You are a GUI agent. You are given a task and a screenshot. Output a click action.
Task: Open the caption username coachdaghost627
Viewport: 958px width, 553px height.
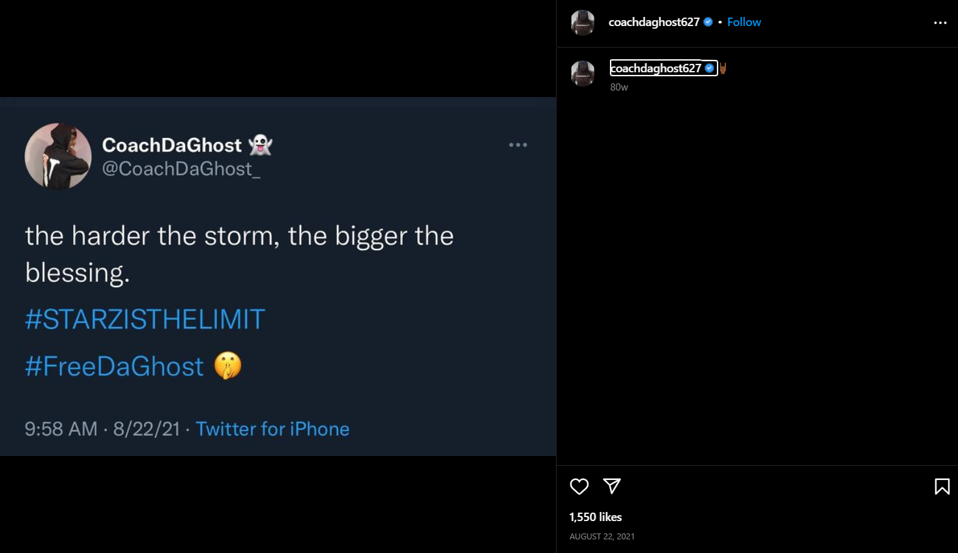pos(656,68)
